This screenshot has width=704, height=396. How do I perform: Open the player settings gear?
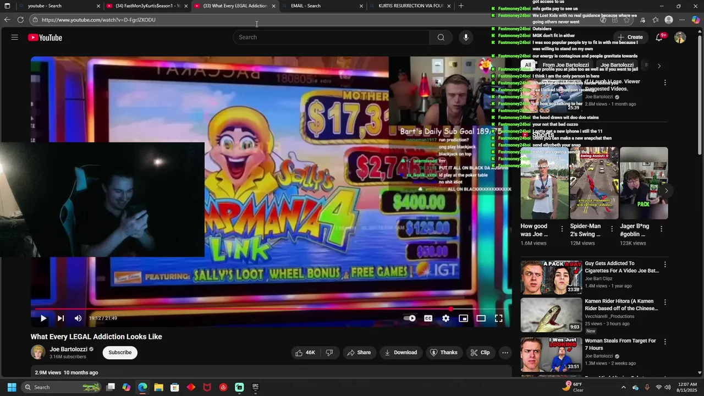coord(446,318)
